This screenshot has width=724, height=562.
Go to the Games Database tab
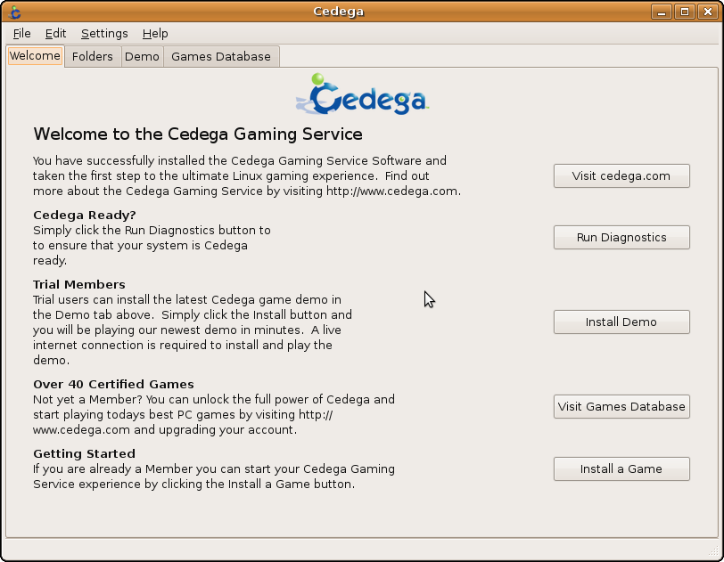click(x=221, y=56)
